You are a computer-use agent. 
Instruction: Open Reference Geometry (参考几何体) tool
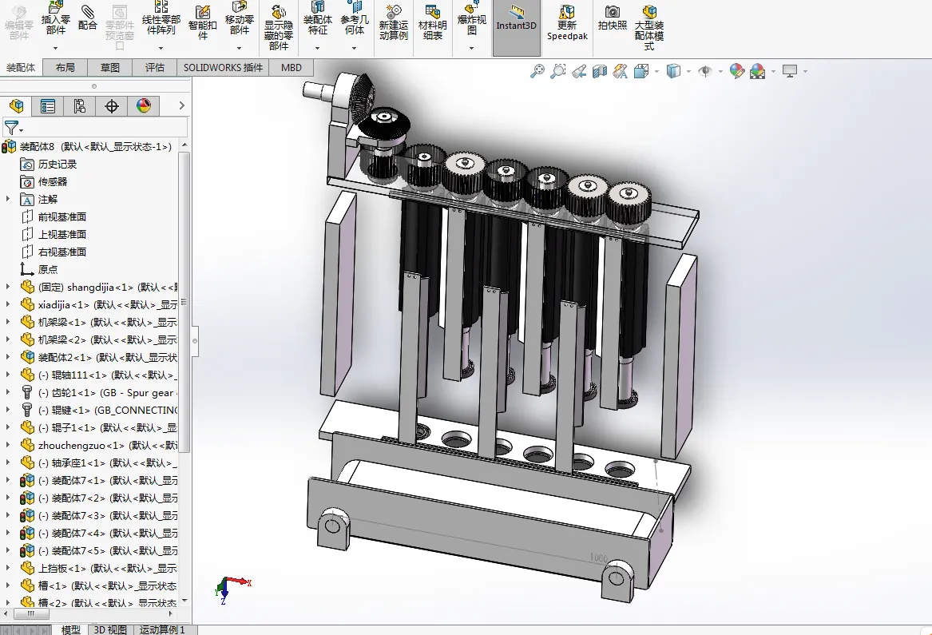point(355,18)
